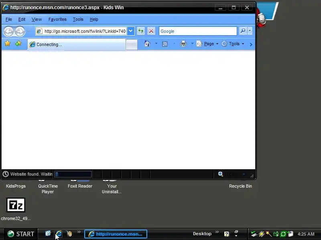Image resolution: width=321 pixels, height=240 pixels.
Task: Expand the quick launch overflow chevron
Action: [79, 232]
